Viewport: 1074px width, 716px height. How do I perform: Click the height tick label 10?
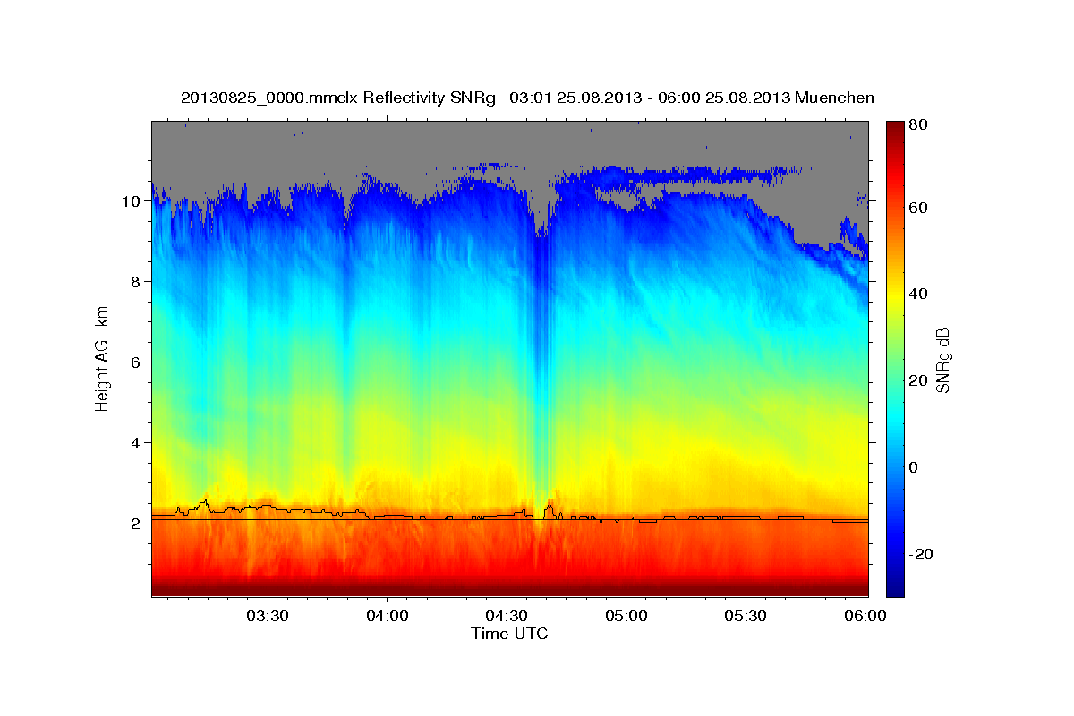(x=130, y=201)
